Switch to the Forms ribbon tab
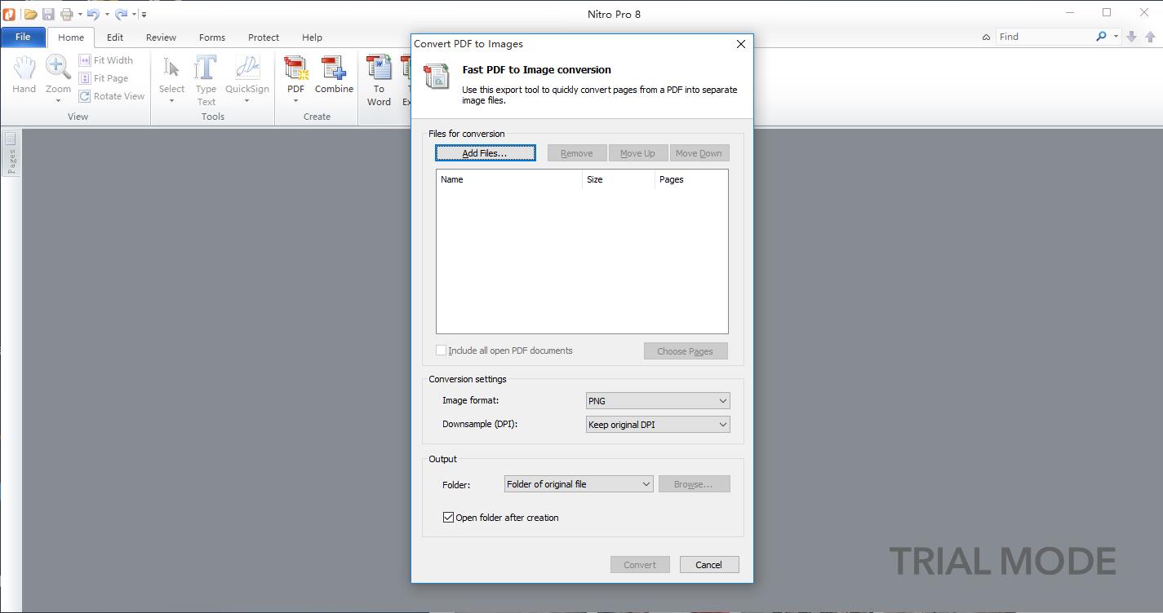Screen dimensions: 1163x613 click(x=212, y=37)
